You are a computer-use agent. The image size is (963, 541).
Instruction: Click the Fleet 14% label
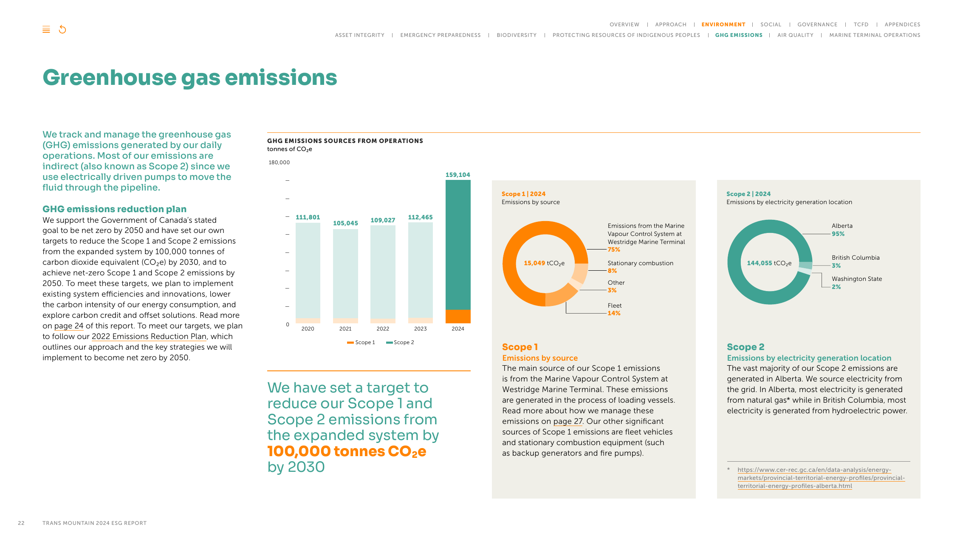615,309
